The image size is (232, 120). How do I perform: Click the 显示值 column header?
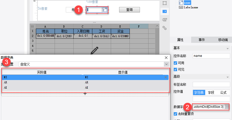pos(123,72)
